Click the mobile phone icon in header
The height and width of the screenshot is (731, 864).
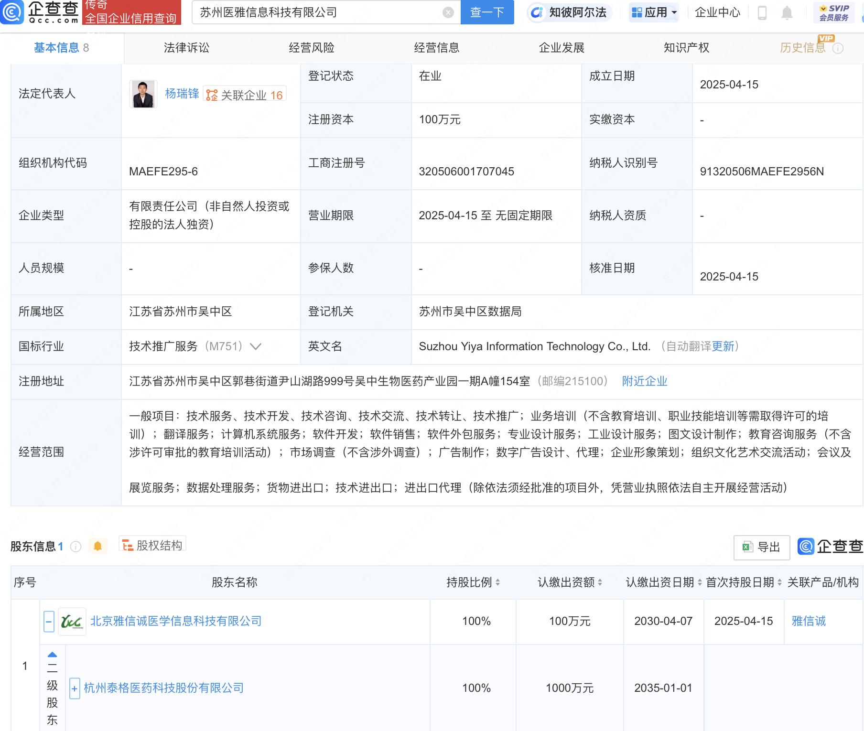pyautogui.click(x=762, y=13)
